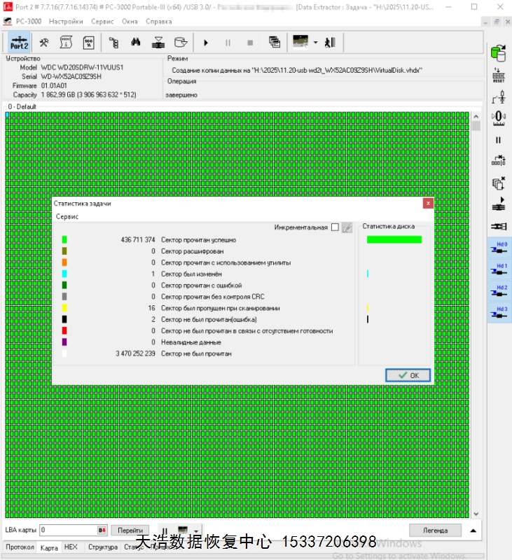Click the RESET icon in right sidebar
512x560 pixels.
click(499, 76)
